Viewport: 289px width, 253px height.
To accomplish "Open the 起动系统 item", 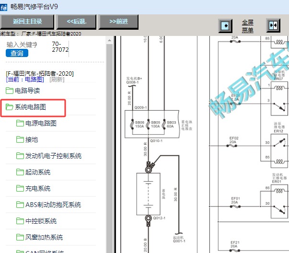I will coord(38,172).
